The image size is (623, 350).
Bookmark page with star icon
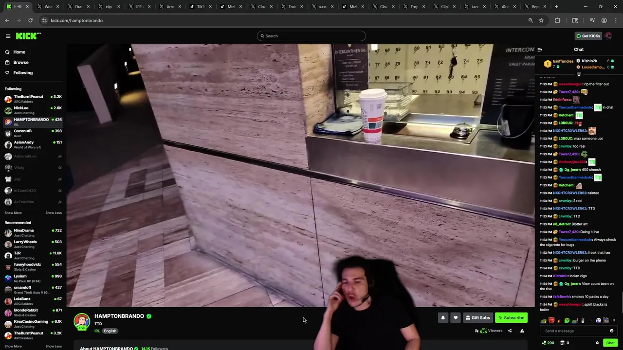click(x=541, y=20)
